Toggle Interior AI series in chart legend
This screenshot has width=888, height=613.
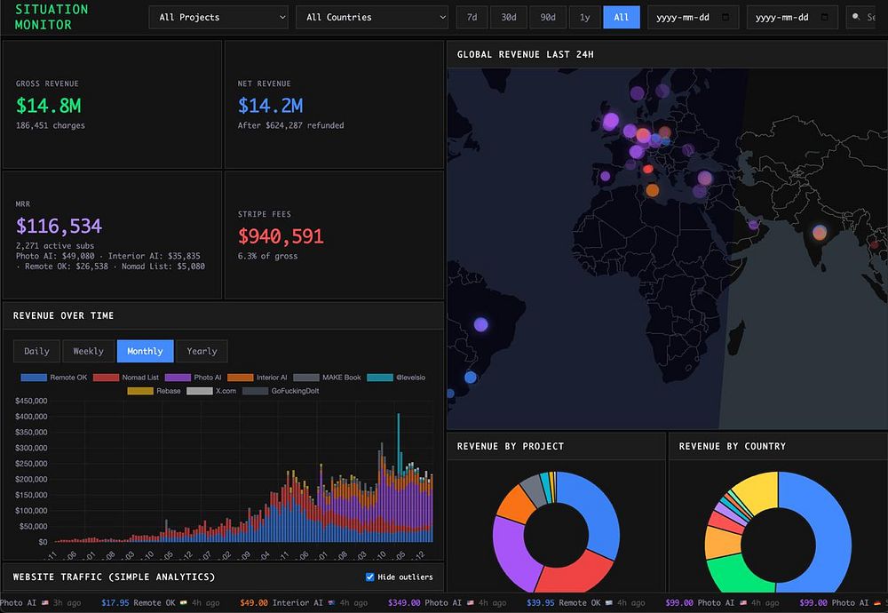[x=258, y=378]
